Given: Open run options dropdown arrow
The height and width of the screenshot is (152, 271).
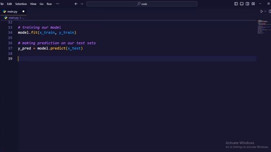Looking at the screenshot, I should (265, 11).
